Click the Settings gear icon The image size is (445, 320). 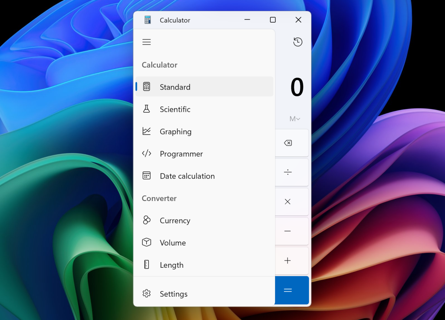coord(146,294)
